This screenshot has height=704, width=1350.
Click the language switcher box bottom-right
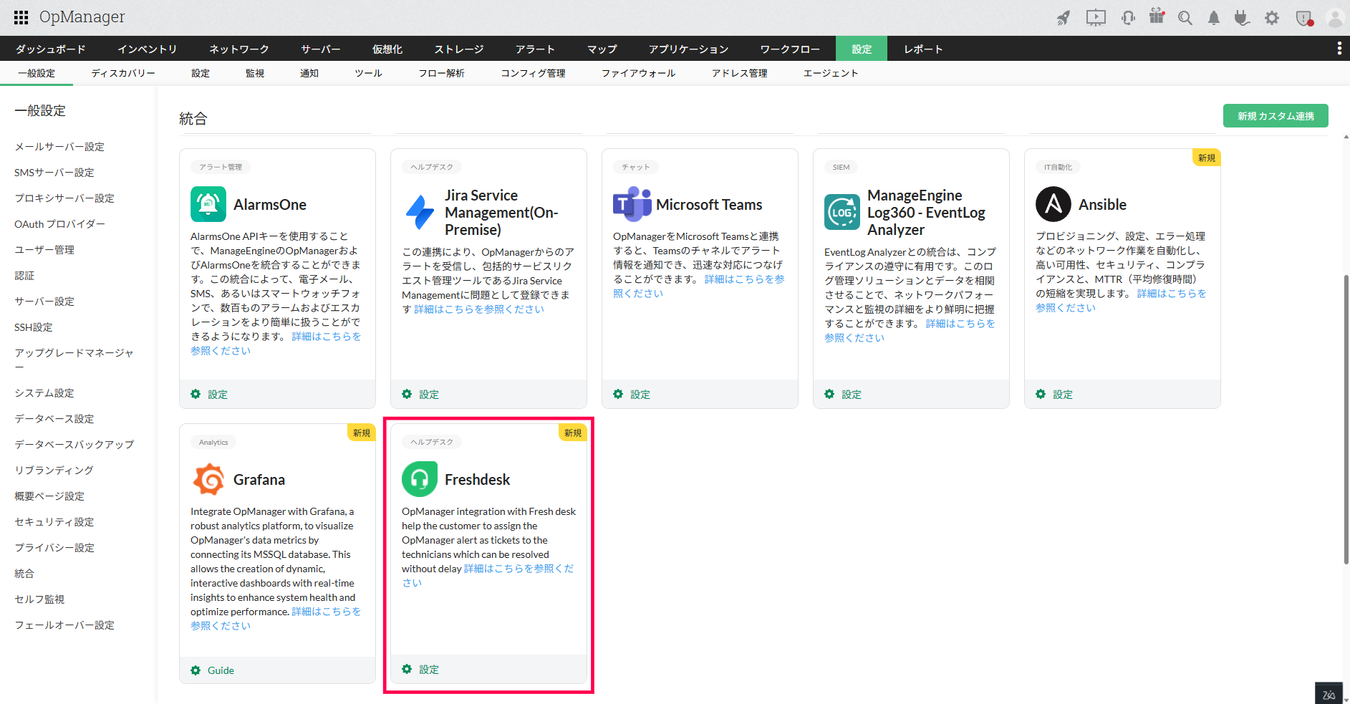pyautogui.click(x=1329, y=693)
